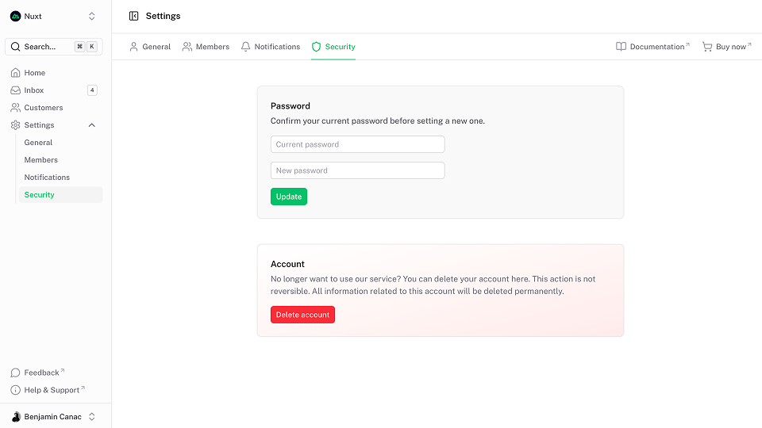Open the Search box in sidebar
762x428 pixels.
[x=54, y=47]
